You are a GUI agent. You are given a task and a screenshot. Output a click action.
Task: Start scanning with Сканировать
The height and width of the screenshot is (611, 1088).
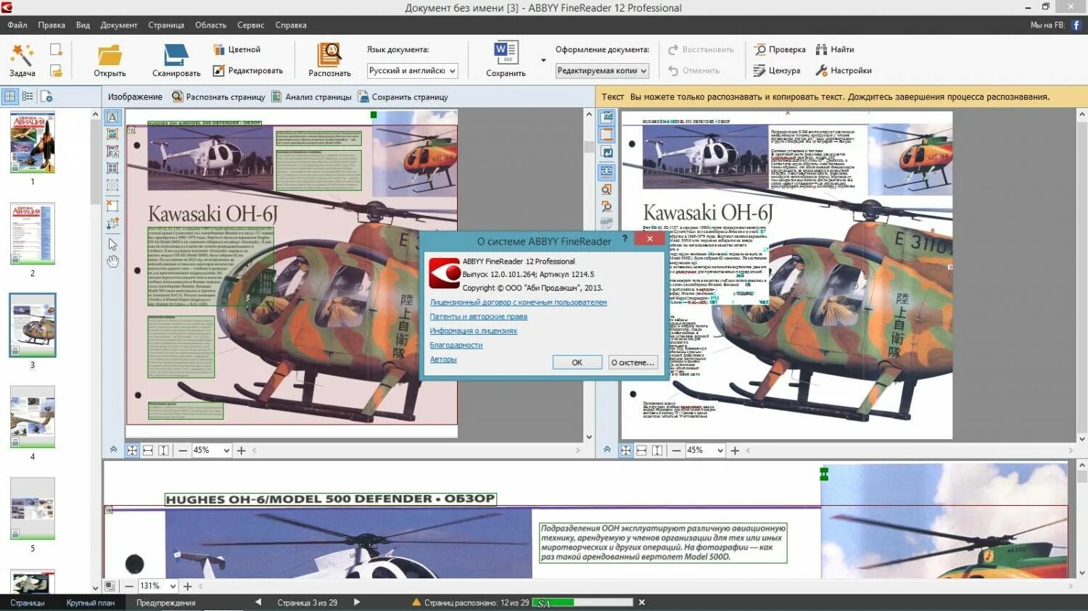tap(176, 59)
